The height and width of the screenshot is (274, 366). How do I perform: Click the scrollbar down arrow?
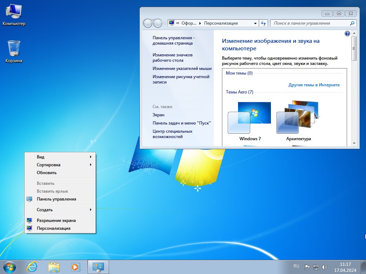tap(354, 143)
